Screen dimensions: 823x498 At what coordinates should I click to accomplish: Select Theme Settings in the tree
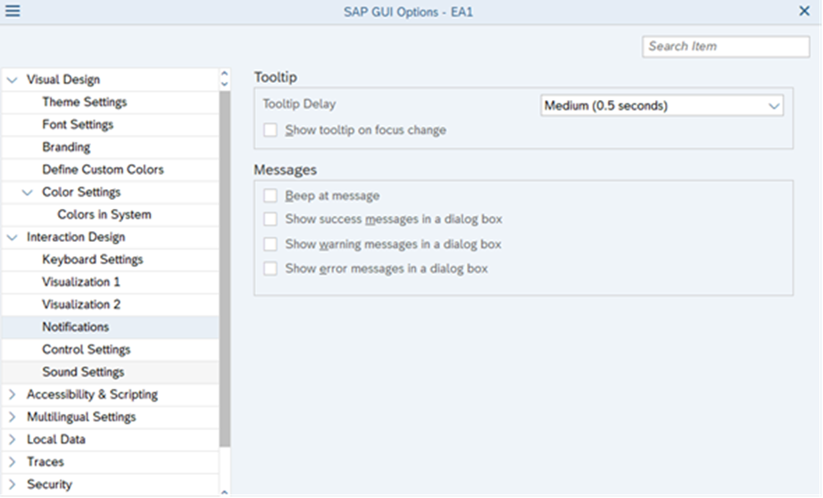pos(84,102)
